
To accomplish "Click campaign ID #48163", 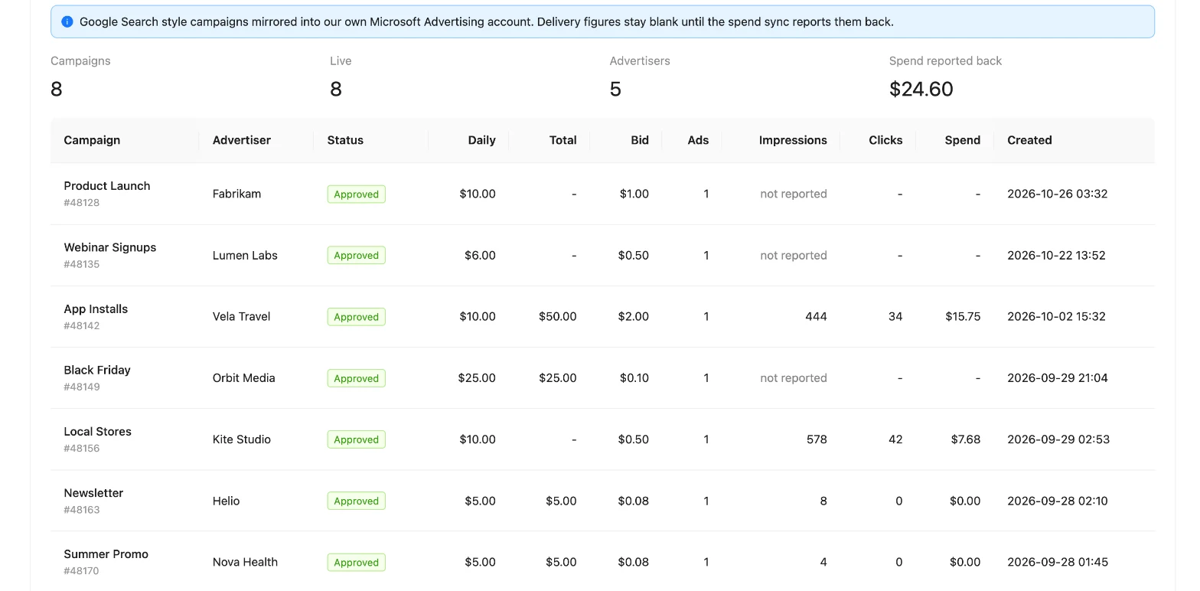I will [82, 510].
